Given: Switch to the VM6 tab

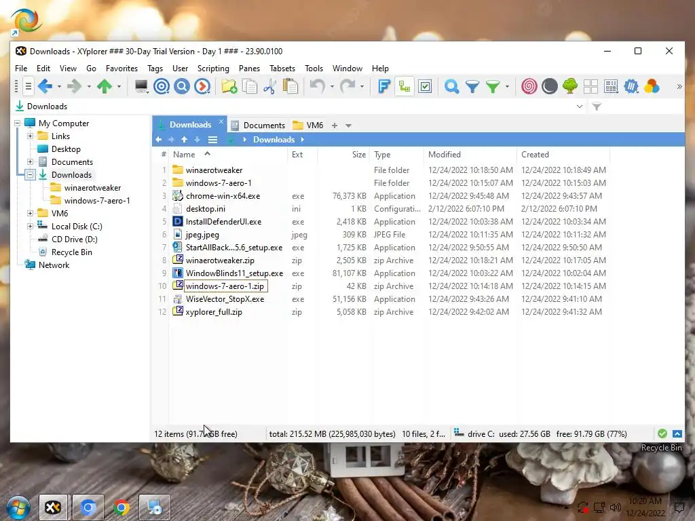Looking at the screenshot, I should pos(309,126).
